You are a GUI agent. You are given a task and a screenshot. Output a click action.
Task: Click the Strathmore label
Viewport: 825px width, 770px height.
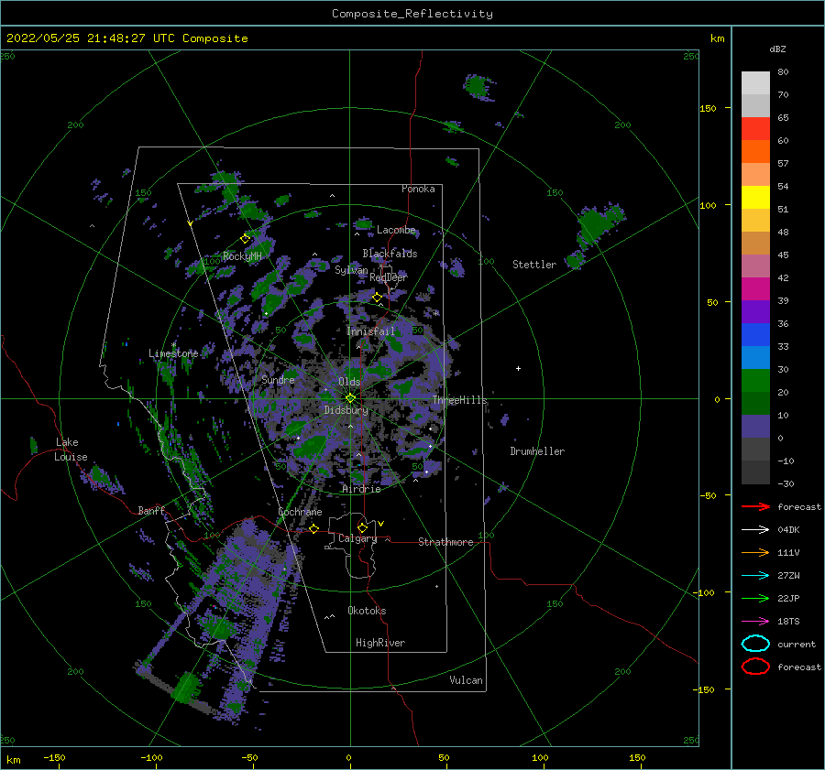[445, 542]
